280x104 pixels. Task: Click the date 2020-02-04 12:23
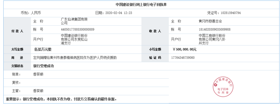point(119,13)
